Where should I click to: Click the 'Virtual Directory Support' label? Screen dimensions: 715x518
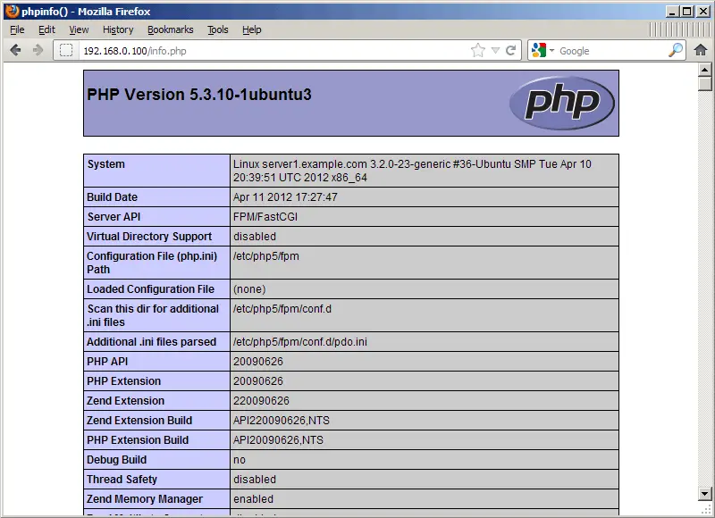[149, 237]
